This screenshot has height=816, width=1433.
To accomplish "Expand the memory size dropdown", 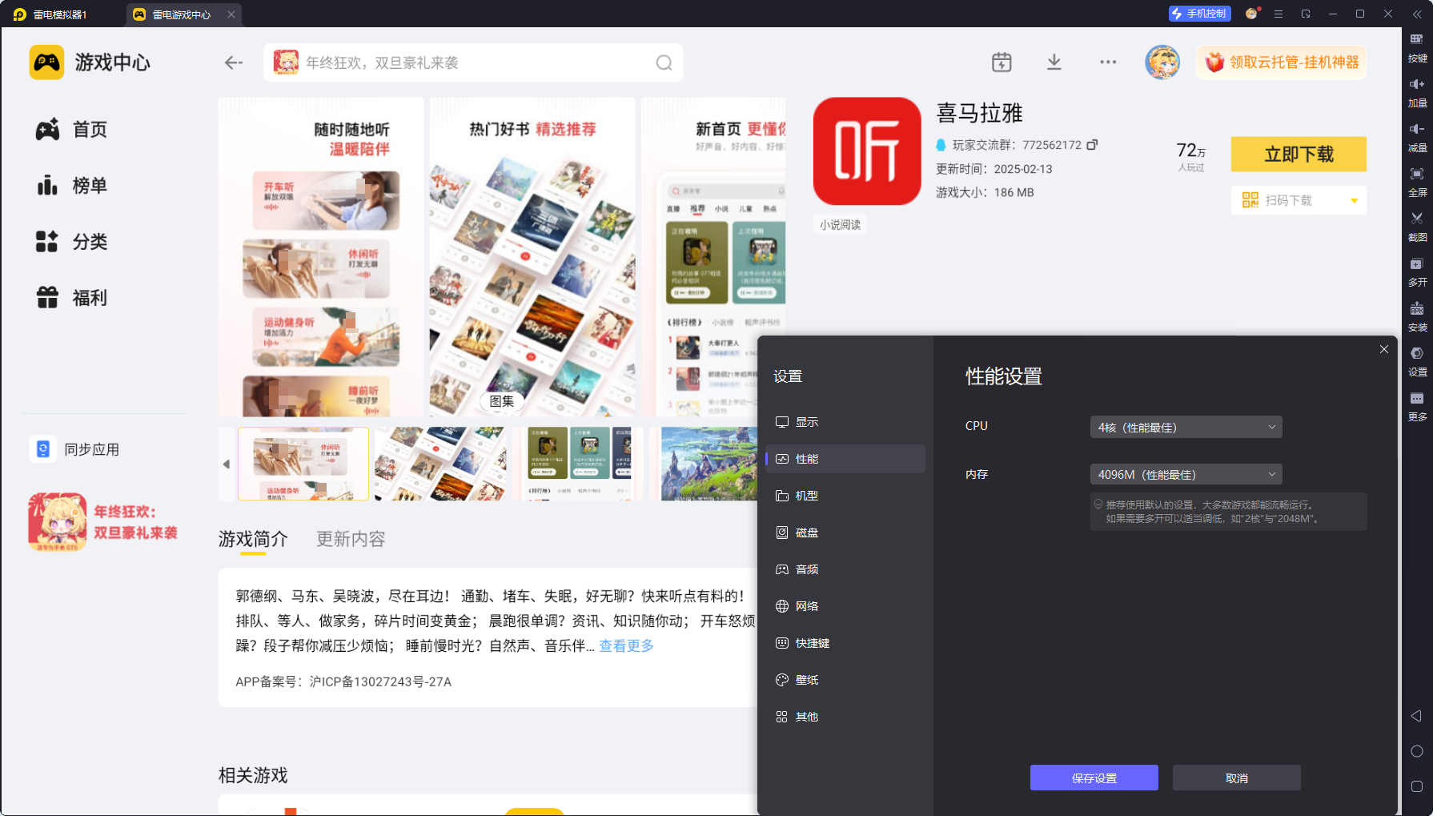I will (x=1186, y=474).
